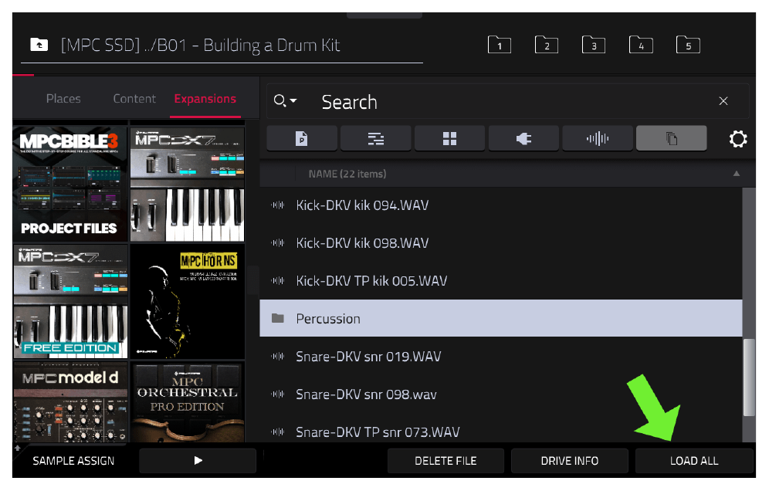Viewport: 769px width, 491px height.
Task: Open folder shortcut 1
Action: (x=500, y=45)
